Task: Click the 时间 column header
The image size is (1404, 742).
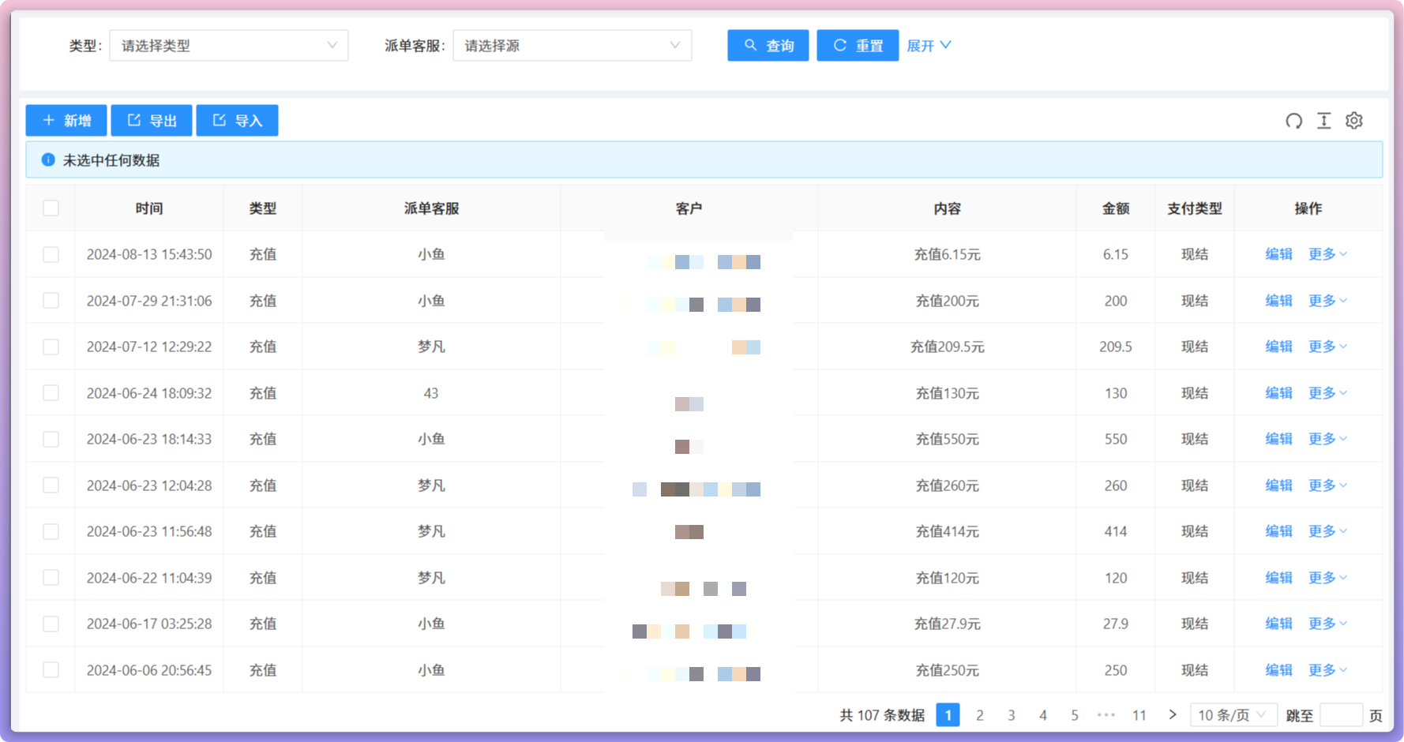Action: point(149,208)
